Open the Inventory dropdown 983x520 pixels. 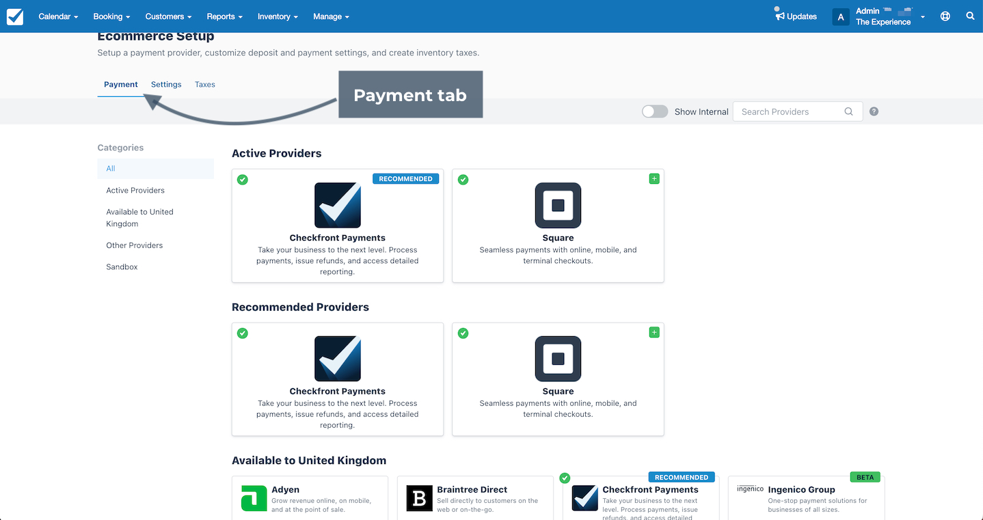(x=278, y=16)
